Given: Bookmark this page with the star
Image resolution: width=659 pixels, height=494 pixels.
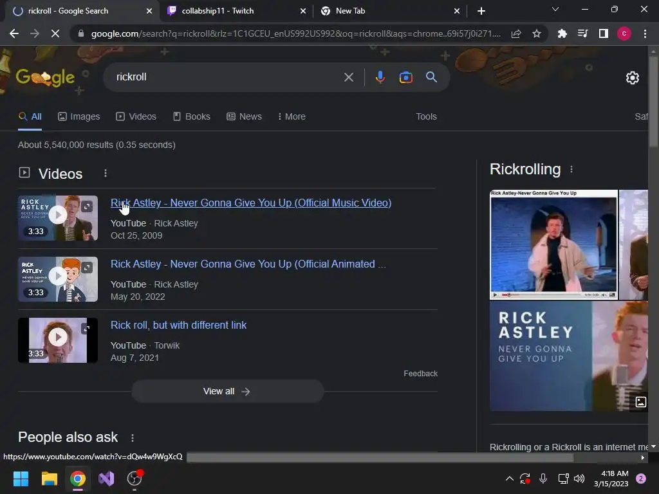Looking at the screenshot, I should pos(536,33).
